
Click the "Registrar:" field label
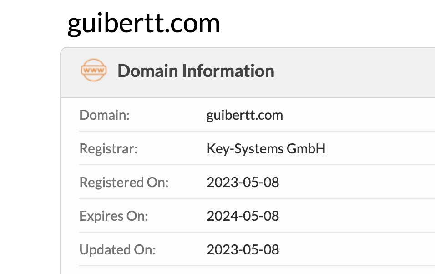point(108,149)
